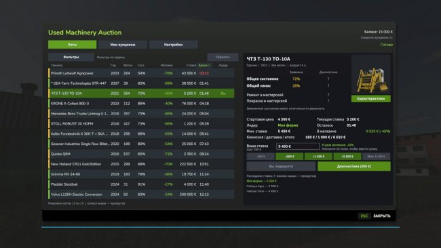
Task: Select the Prinoth Leitwolf Agripower lot
Action: [141, 73]
